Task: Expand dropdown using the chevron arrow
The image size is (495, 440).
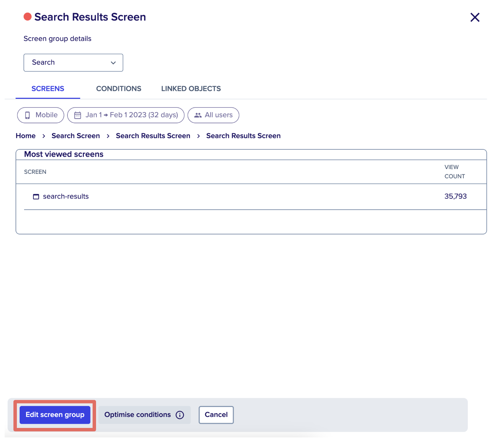Action: [x=113, y=63]
